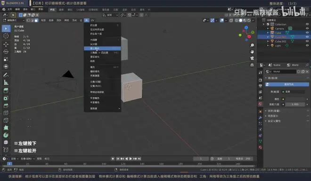Open the Object Data properties tab (green triangle)
The image size is (311, 181).
point(261,141)
